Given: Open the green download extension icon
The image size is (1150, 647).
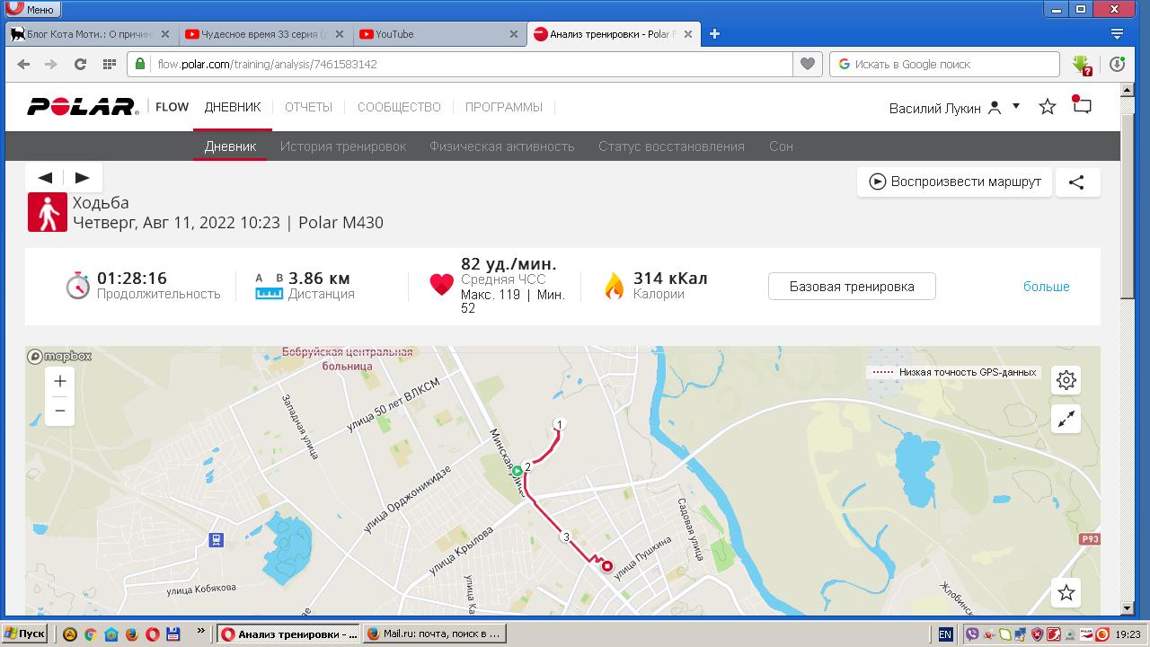Looking at the screenshot, I should (x=1082, y=65).
